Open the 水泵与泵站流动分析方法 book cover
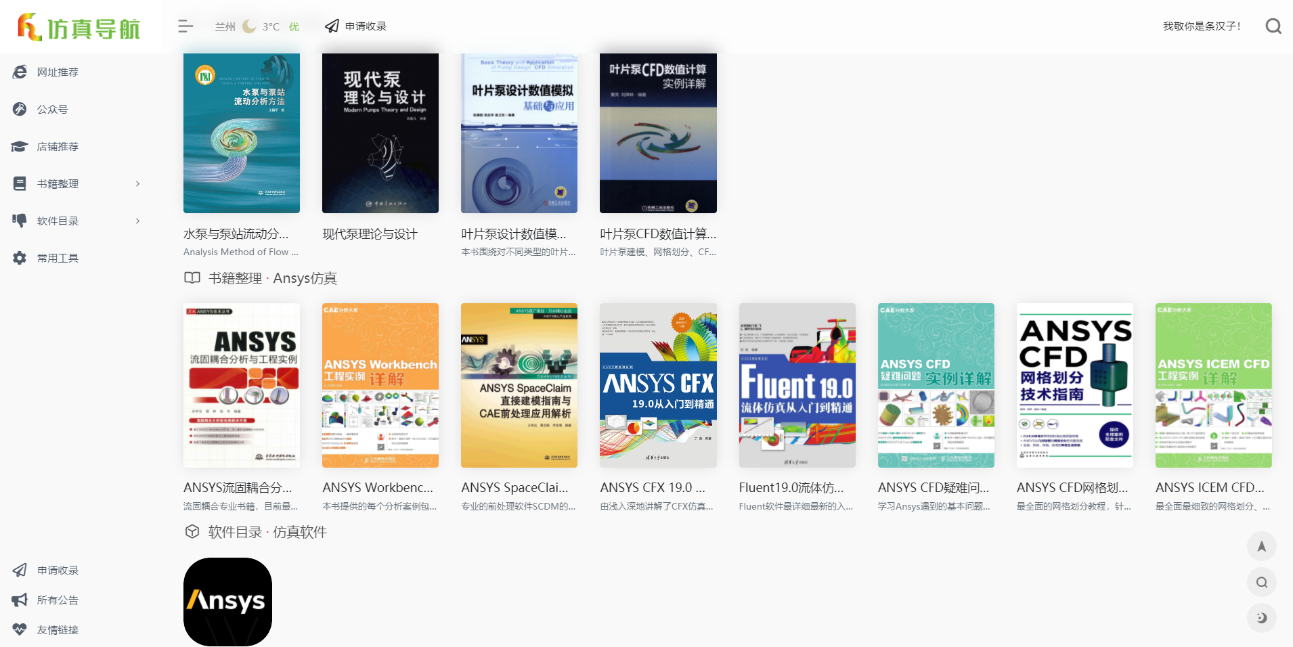The width and height of the screenshot is (1293, 647). pyautogui.click(x=242, y=133)
